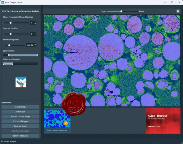Screen dimensions: 183x144
Task: Click the Ignore Cracks range slider left handle
Action: pos(9,55)
